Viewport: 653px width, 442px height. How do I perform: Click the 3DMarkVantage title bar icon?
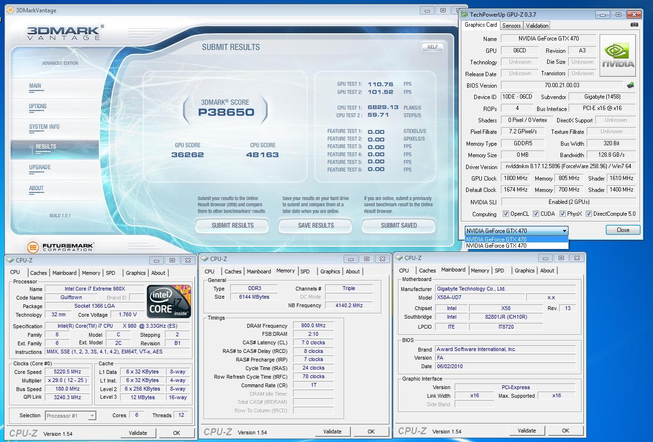pos(10,10)
